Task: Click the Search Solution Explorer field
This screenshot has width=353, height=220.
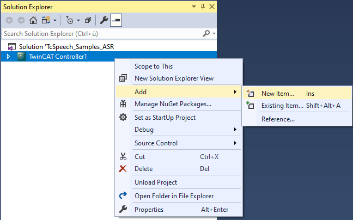Action: tap(102, 34)
